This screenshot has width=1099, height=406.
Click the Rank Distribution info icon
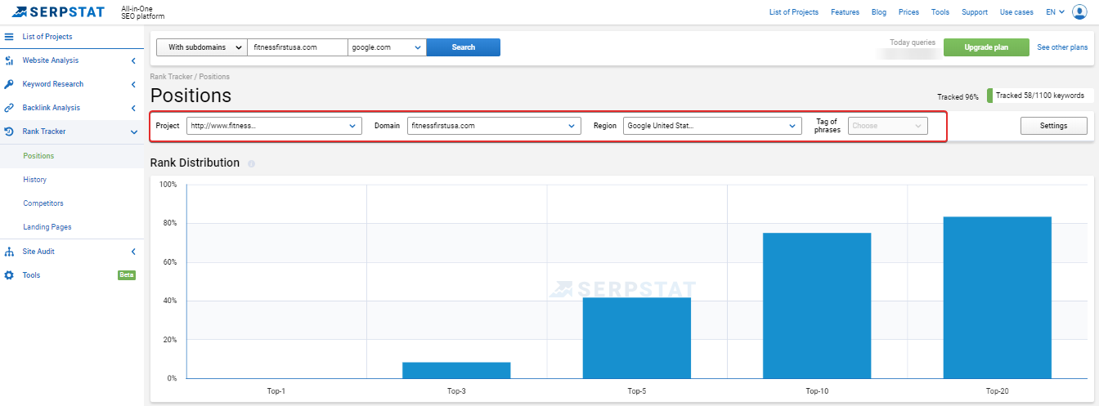point(251,163)
